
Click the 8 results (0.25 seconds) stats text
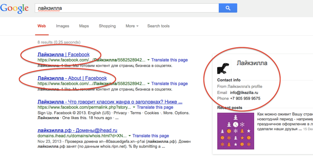click(59, 42)
